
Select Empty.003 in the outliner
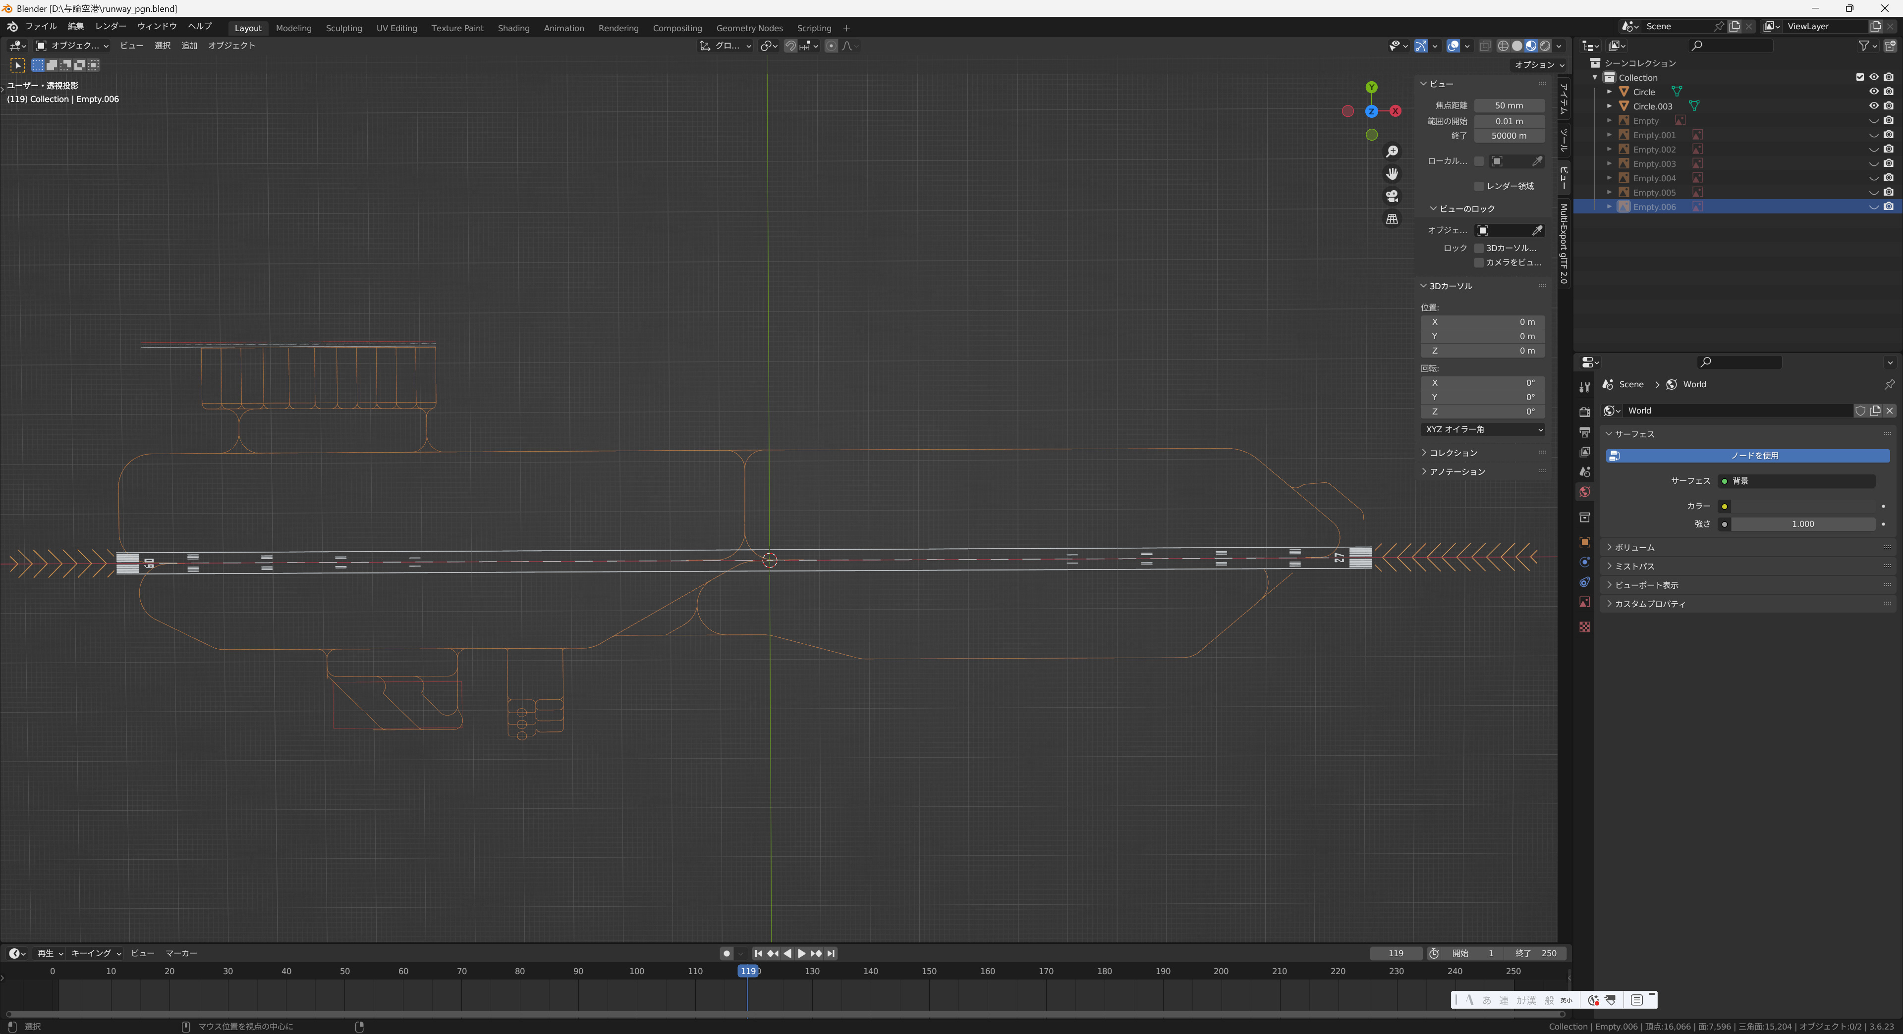[1654, 164]
